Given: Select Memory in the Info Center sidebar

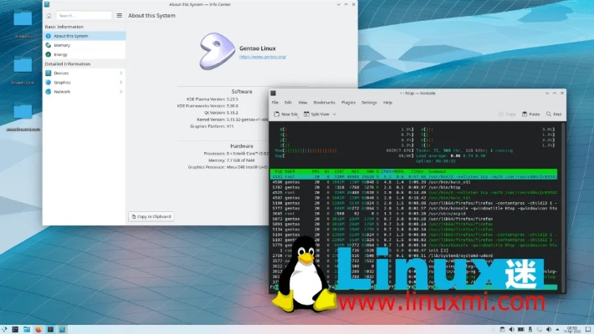Looking at the screenshot, I should [x=63, y=45].
